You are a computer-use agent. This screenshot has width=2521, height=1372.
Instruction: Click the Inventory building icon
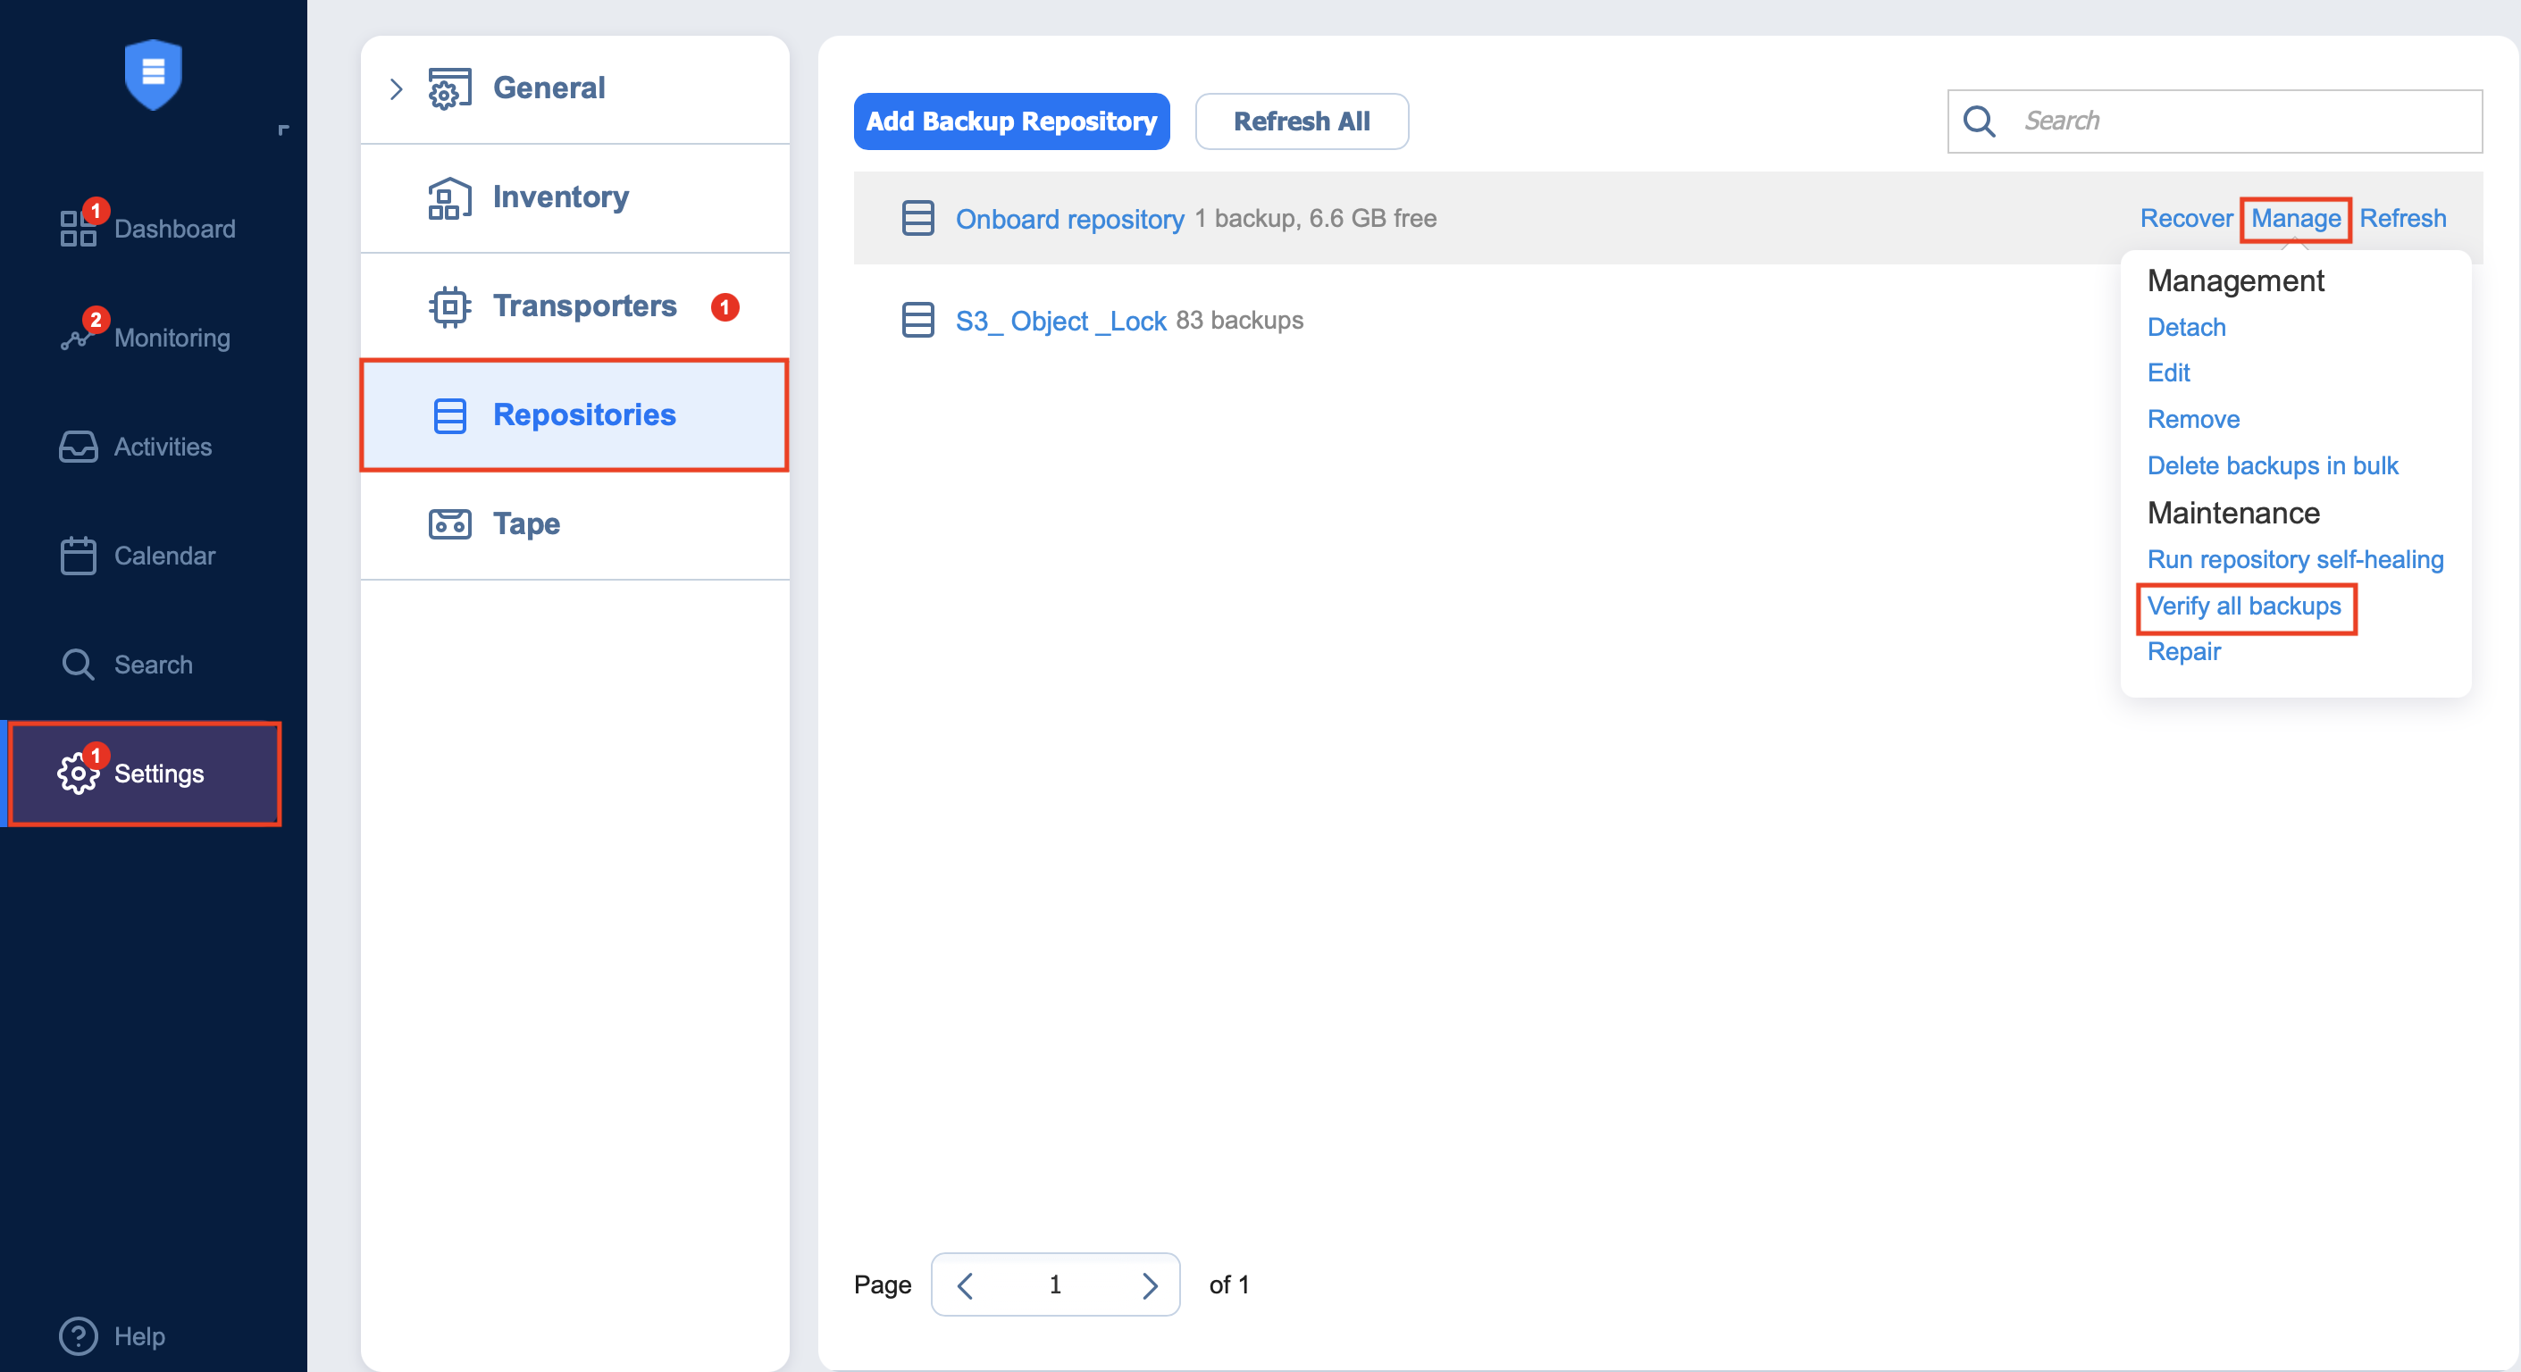[x=449, y=198]
